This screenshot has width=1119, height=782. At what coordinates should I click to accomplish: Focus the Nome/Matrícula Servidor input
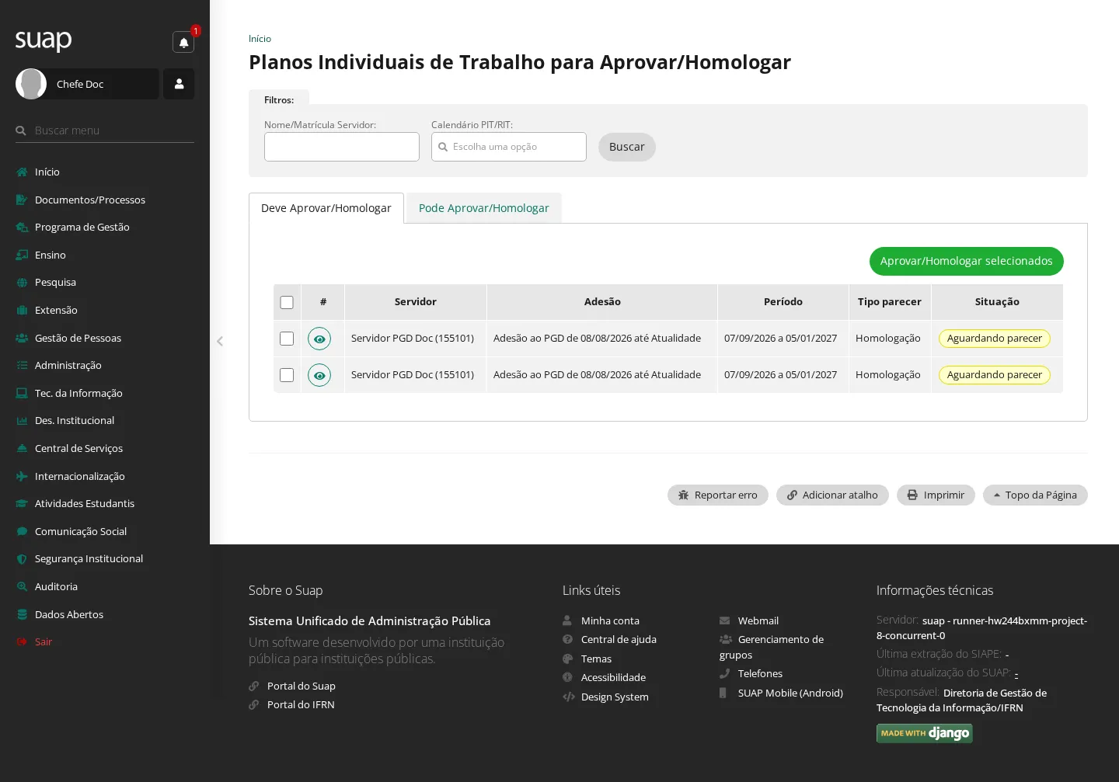pos(342,147)
